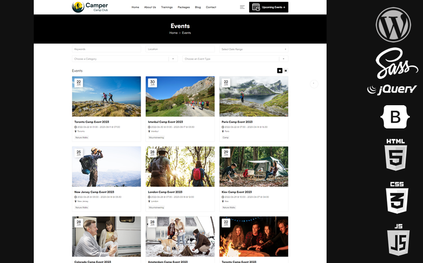423x263 pixels.
Task: Switch to grid view layout
Action: point(280,71)
